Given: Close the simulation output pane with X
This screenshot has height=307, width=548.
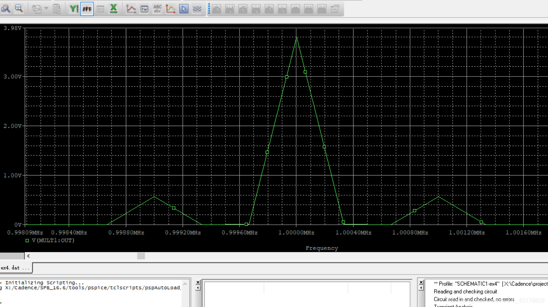Looking at the screenshot, I should 421,282.
